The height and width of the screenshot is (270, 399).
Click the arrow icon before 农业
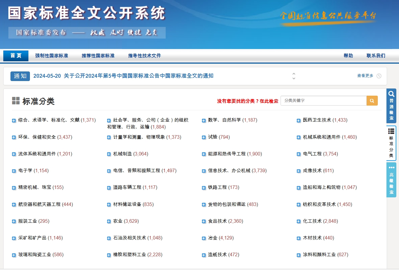tap(109, 222)
